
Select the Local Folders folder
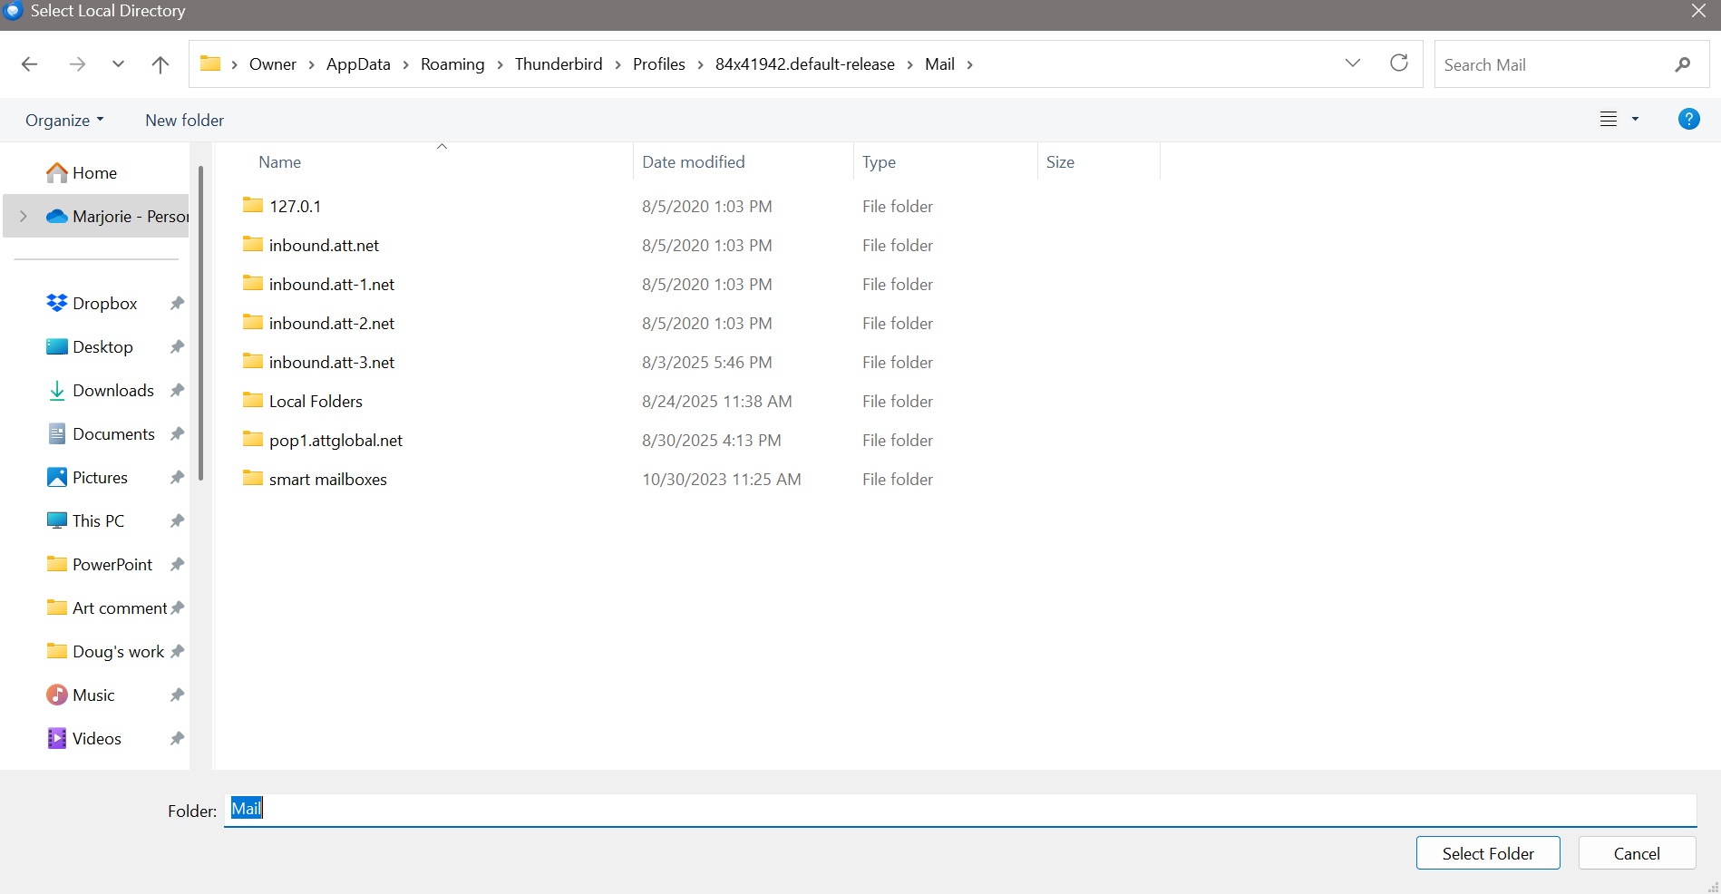click(x=316, y=401)
